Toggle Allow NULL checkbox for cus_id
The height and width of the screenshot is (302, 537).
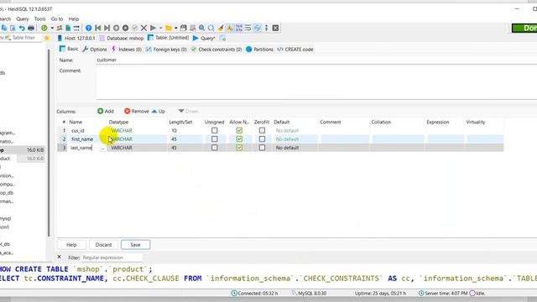click(239, 131)
